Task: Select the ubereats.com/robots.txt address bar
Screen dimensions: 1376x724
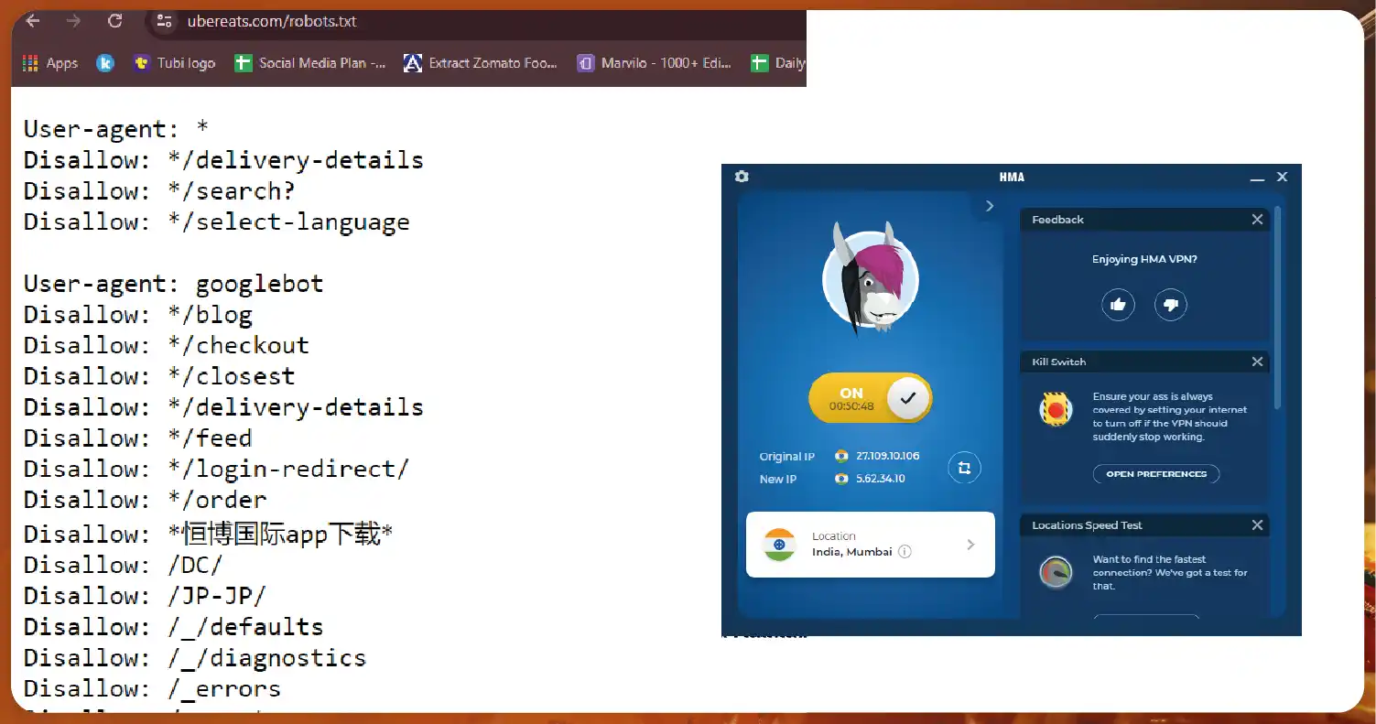Action: tap(272, 21)
